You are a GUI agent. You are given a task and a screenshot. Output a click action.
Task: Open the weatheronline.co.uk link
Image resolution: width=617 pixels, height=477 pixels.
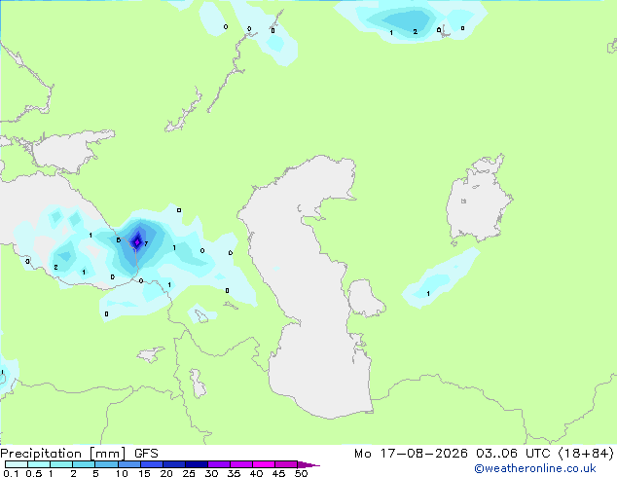pos(535,468)
